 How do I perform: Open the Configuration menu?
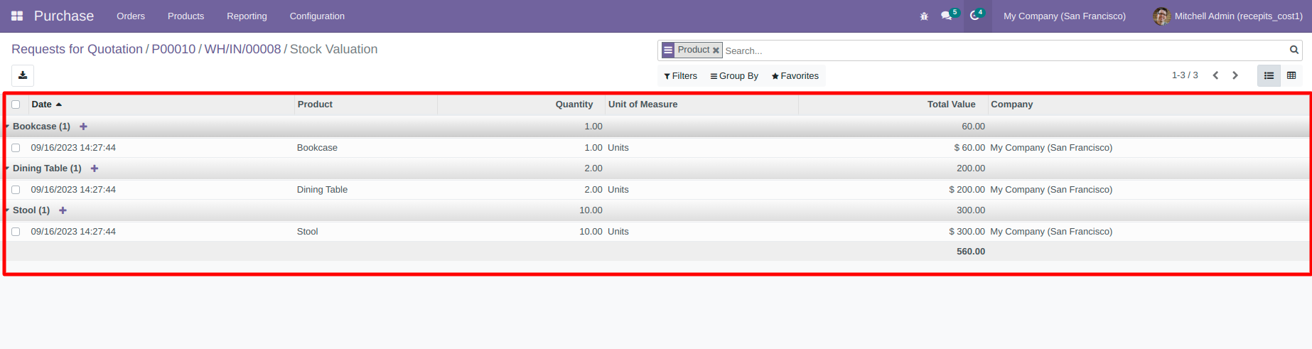317,16
